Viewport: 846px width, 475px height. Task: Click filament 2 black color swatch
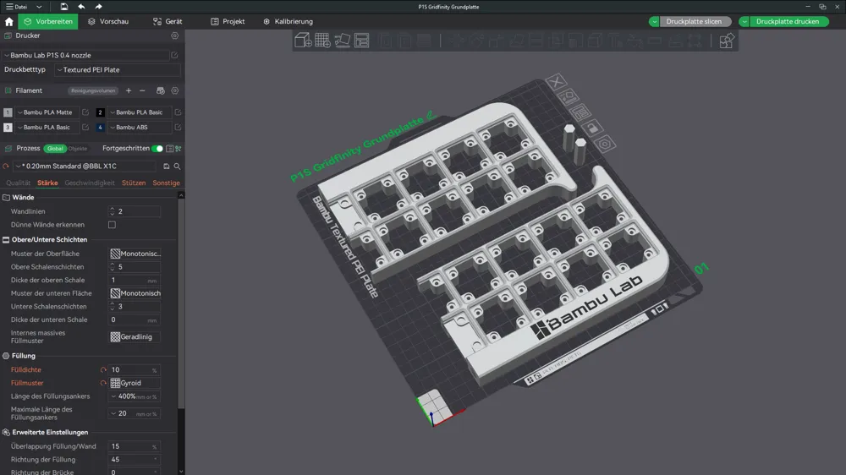[x=100, y=112]
